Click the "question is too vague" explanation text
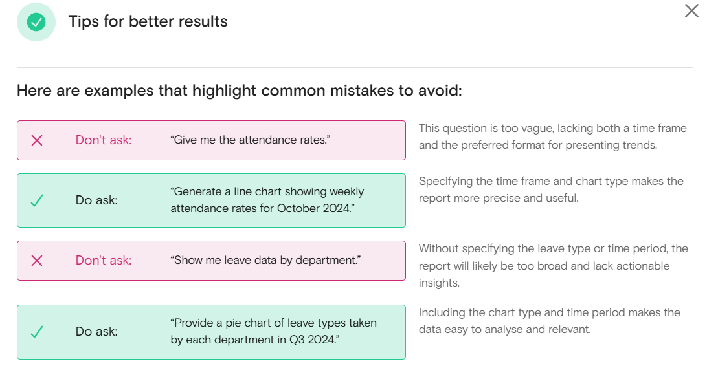The image size is (707, 368). 553,136
